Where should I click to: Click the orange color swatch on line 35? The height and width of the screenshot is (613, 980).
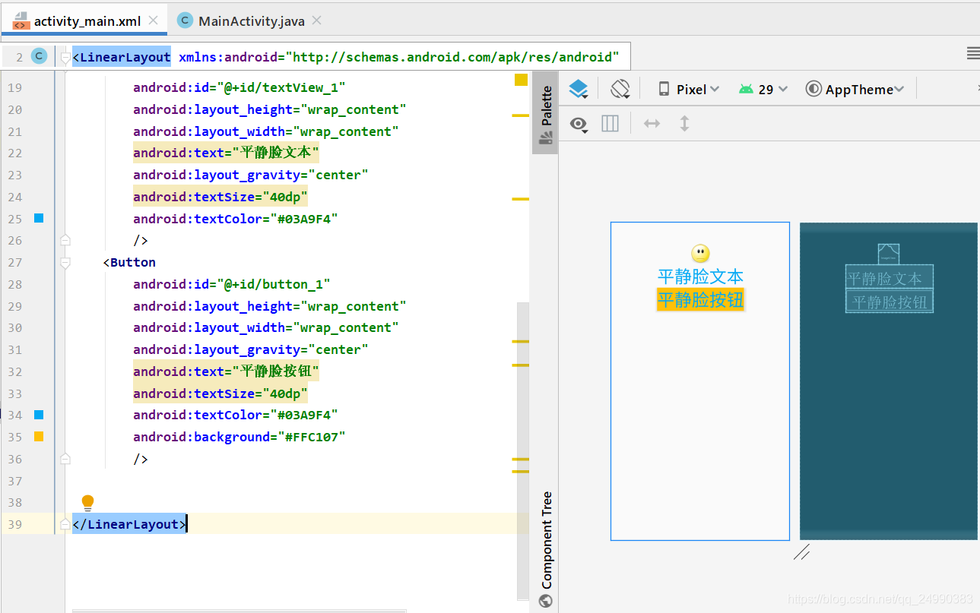[39, 437]
